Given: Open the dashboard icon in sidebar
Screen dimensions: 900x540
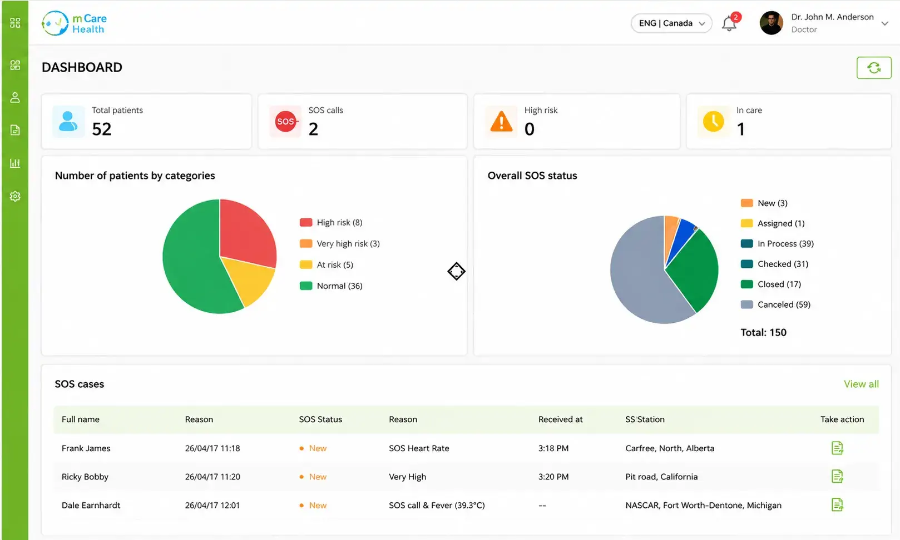Looking at the screenshot, I should tap(15, 65).
